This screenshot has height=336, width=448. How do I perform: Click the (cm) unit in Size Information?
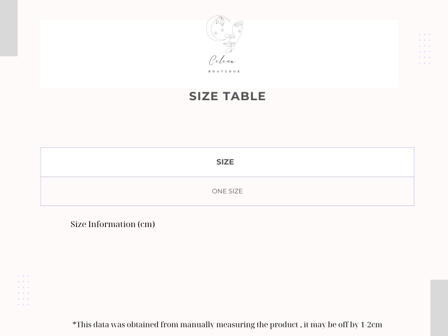[x=146, y=224]
